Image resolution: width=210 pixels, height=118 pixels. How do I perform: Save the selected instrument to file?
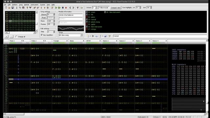[x=105, y=36]
